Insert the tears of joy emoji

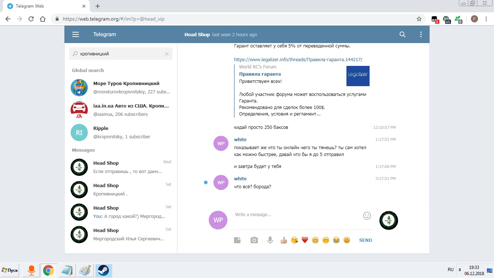(336, 240)
